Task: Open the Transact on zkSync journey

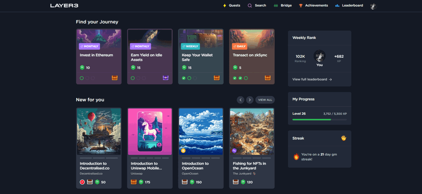Action: pos(252,57)
